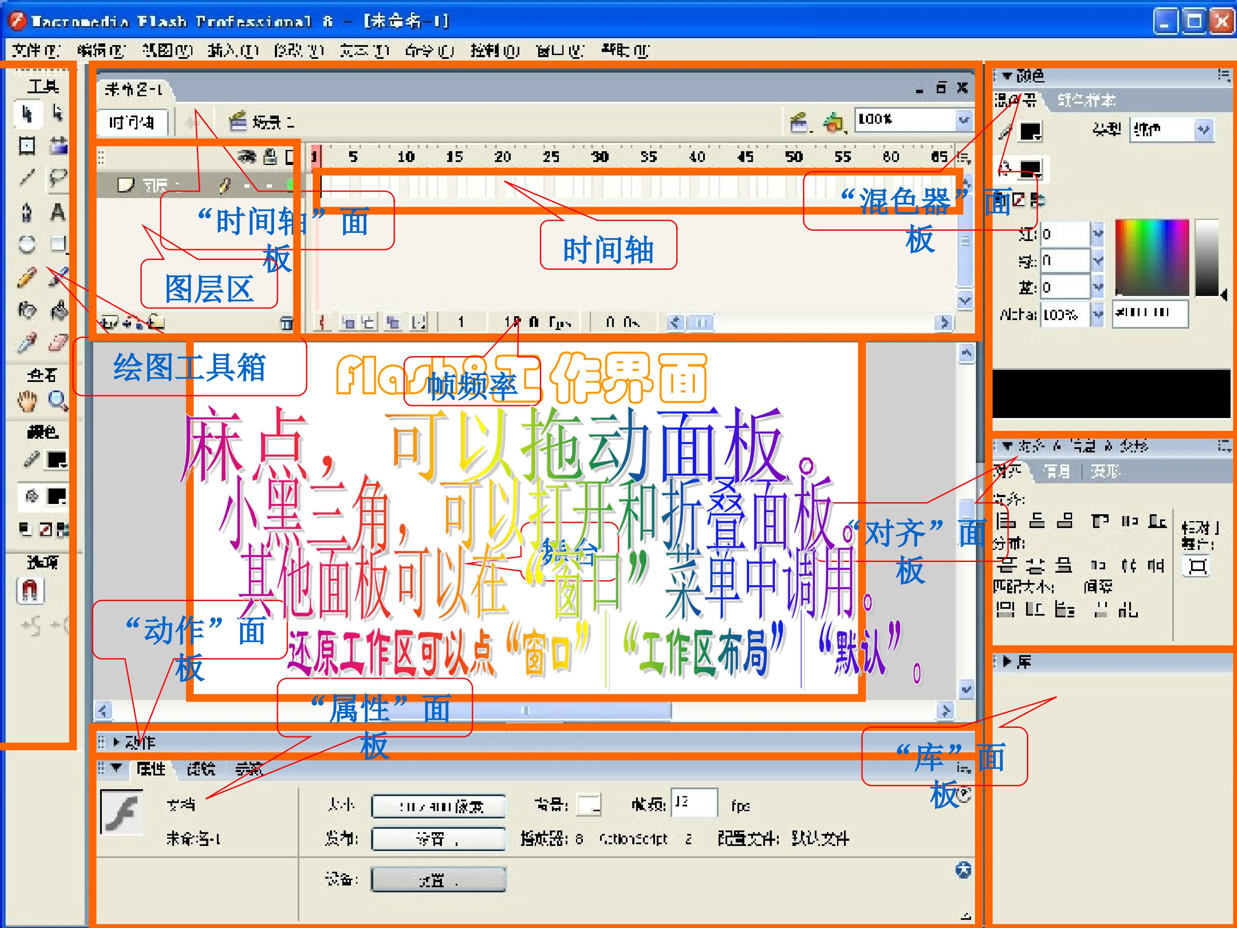Toggle the eye show/hide all layers column
1237x928 pixels.
(247, 157)
